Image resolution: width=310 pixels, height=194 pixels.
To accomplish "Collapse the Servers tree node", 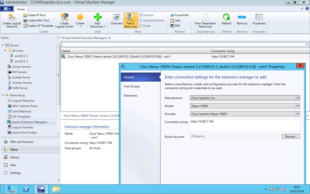I will 2,45.
